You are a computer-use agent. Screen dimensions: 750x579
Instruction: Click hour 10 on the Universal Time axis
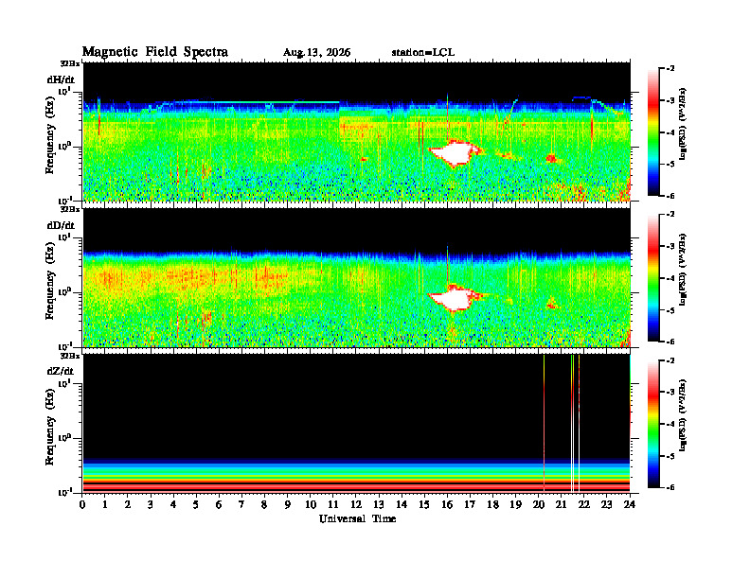pyautogui.click(x=311, y=504)
